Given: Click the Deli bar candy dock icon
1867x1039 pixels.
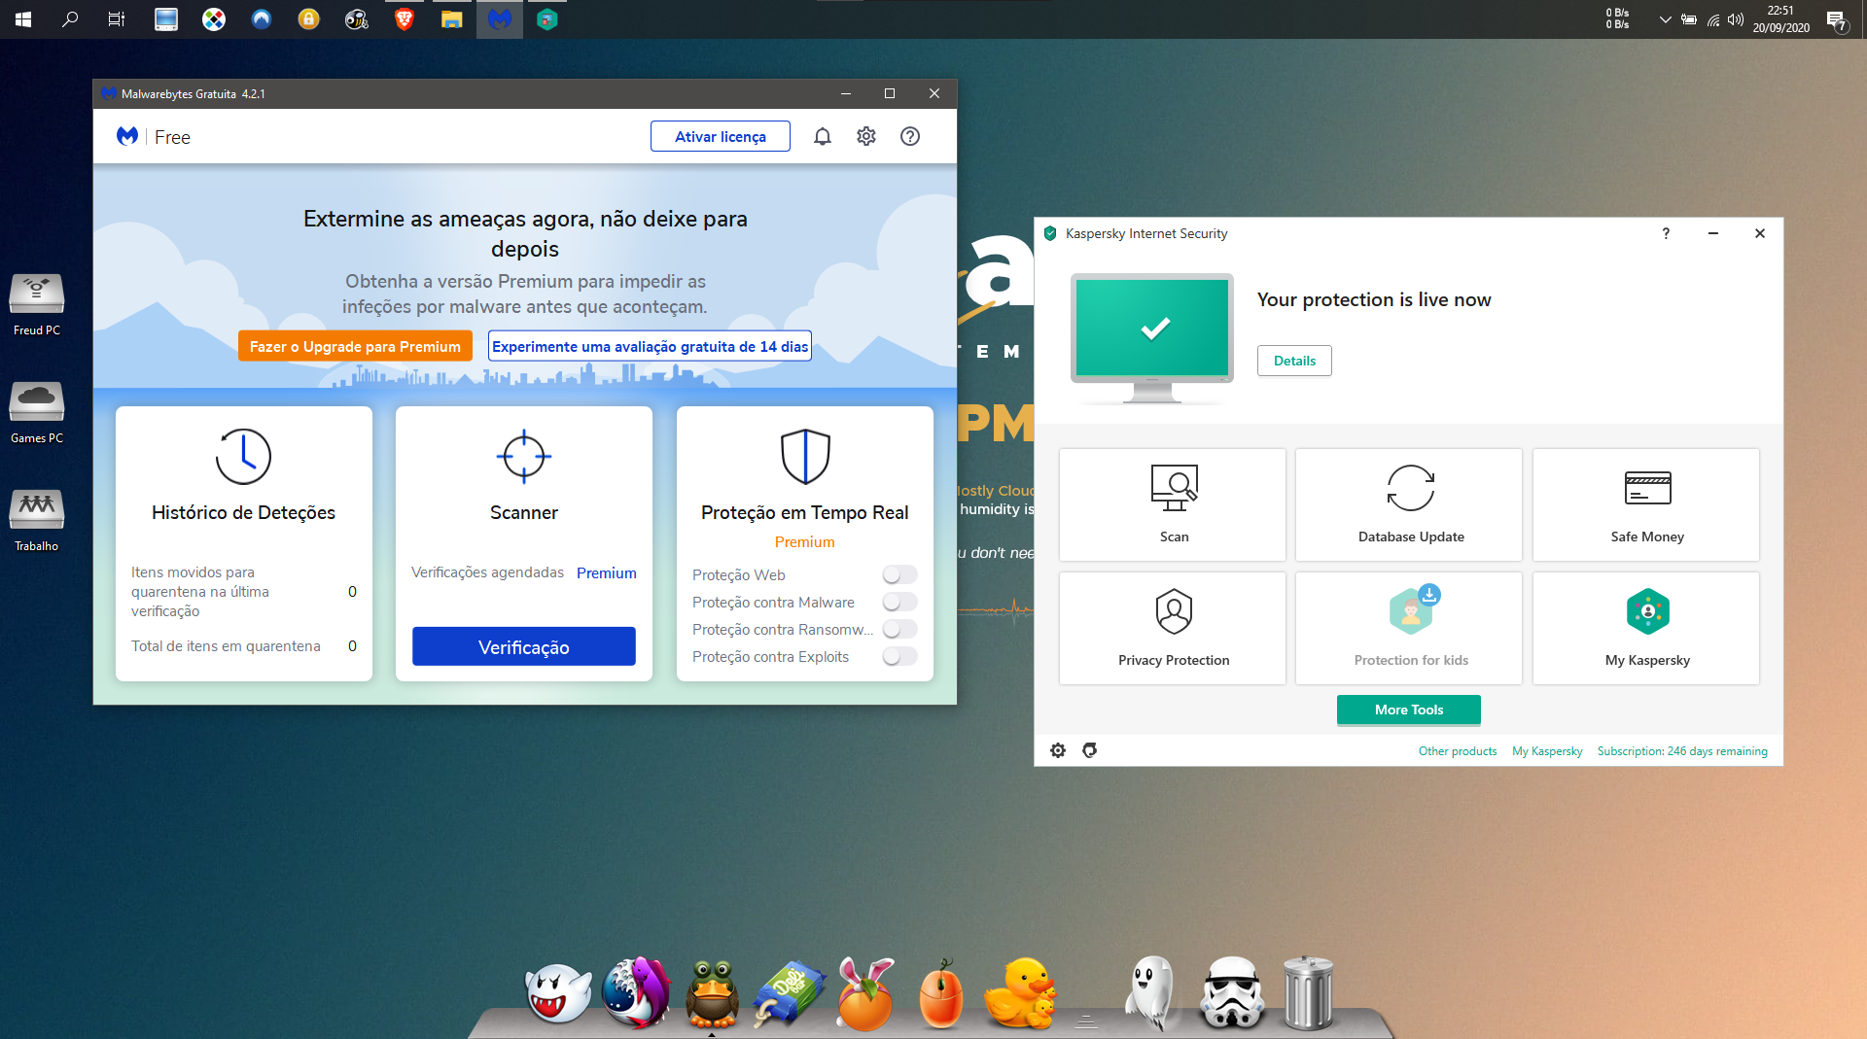Looking at the screenshot, I should 790,993.
